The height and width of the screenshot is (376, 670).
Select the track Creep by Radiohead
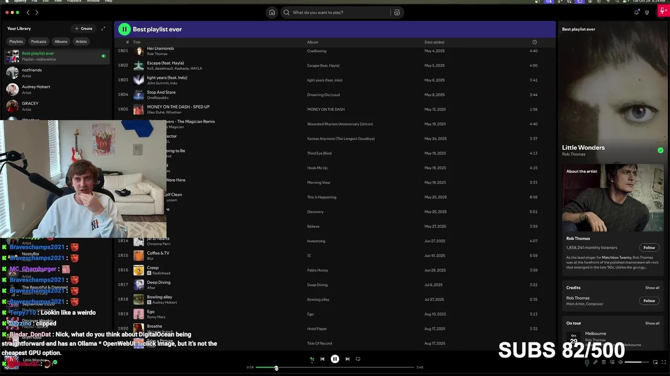[x=334, y=270]
